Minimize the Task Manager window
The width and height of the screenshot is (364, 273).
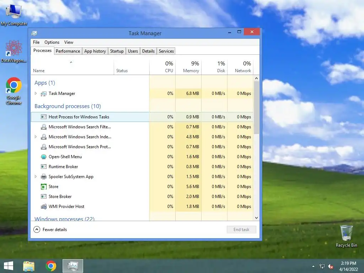click(230, 32)
